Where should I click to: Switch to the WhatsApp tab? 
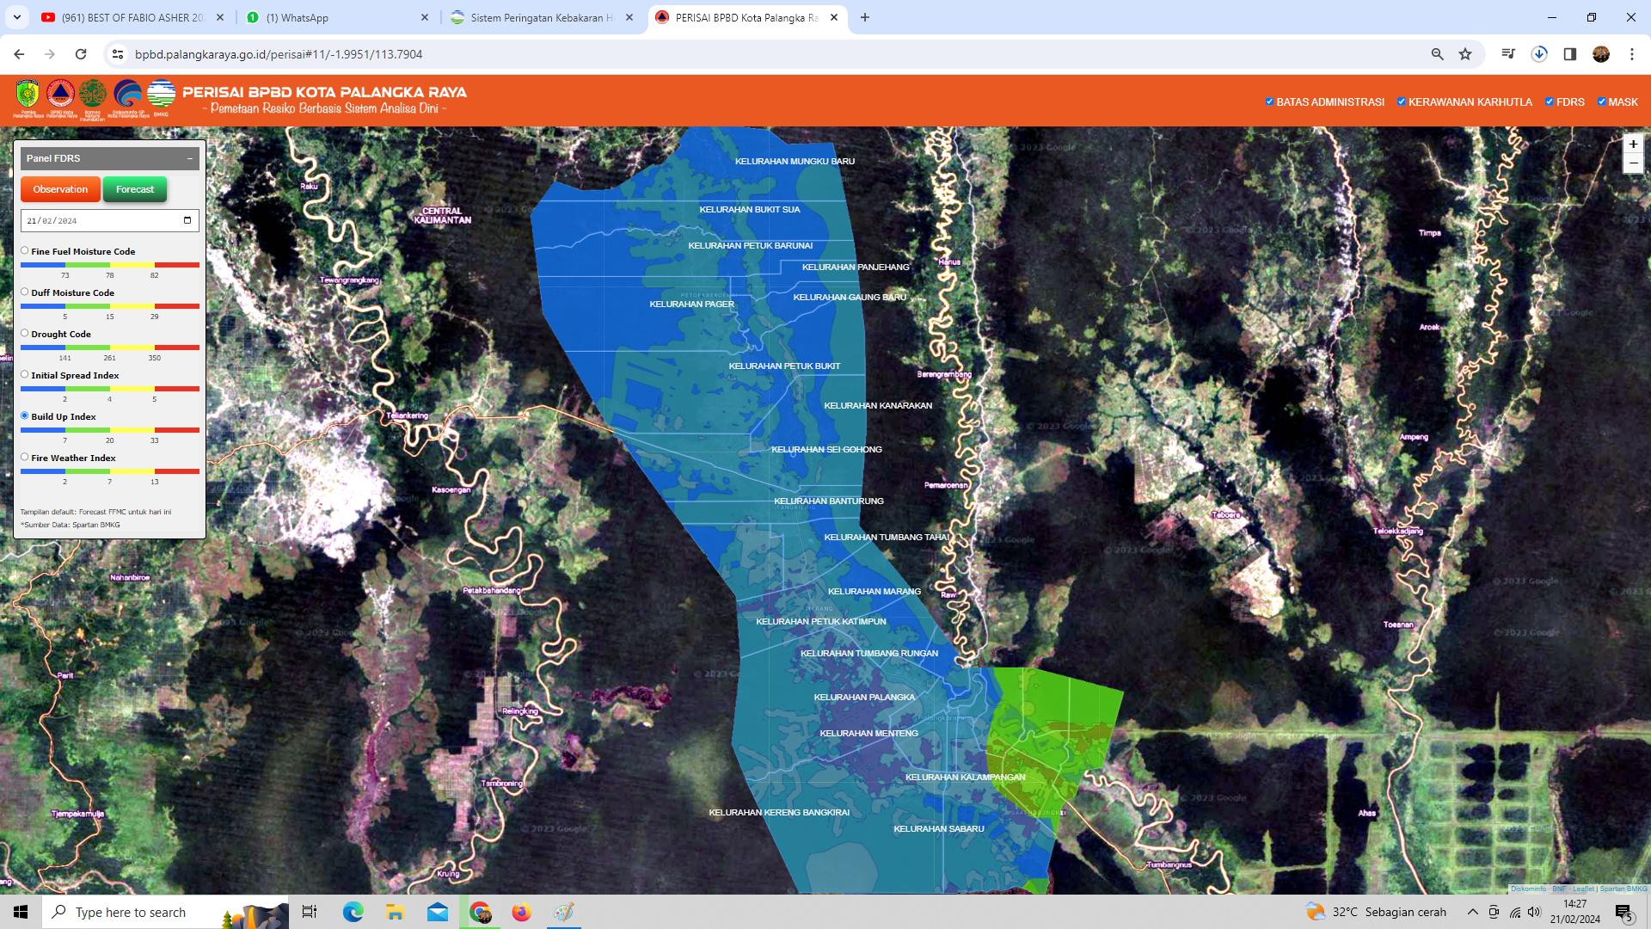(x=335, y=17)
